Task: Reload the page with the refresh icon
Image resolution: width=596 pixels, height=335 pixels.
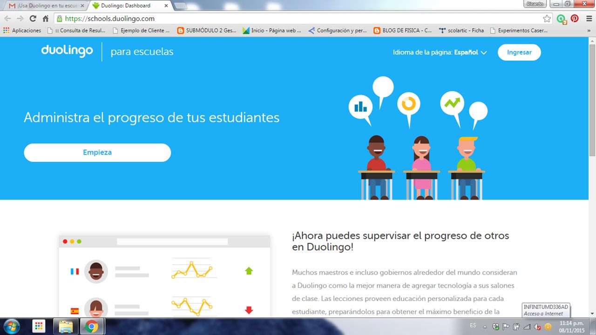Action: pyautogui.click(x=33, y=19)
